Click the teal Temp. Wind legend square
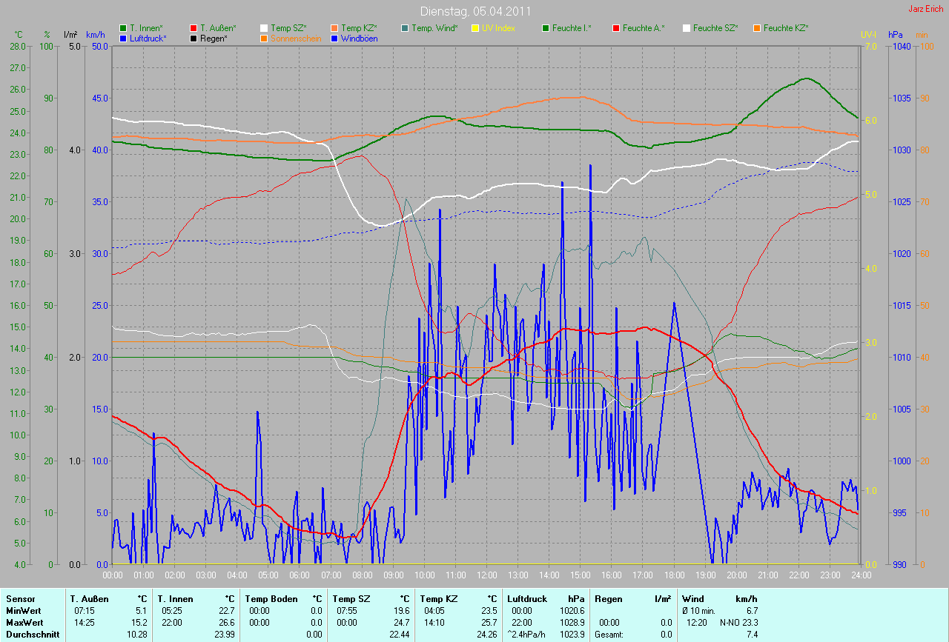This screenshot has height=642, width=949. [x=406, y=28]
